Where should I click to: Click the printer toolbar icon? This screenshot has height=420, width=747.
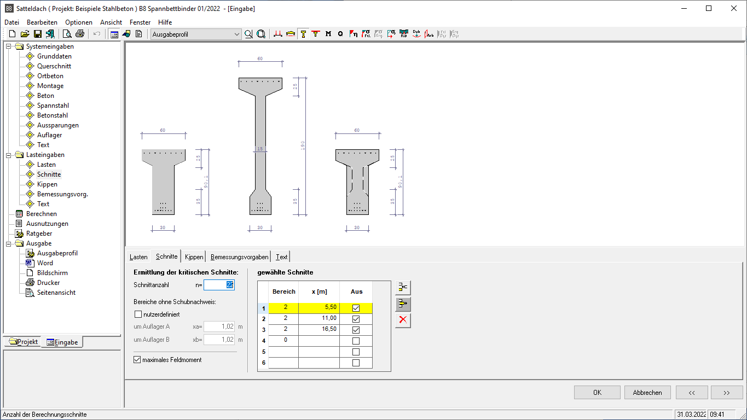(x=80, y=34)
